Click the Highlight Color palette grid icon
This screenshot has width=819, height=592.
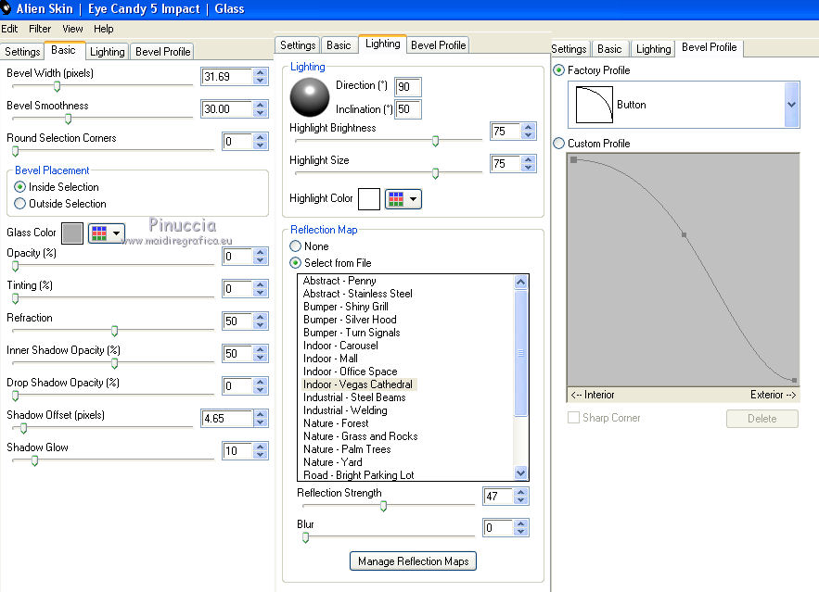[x=397, y=198]
